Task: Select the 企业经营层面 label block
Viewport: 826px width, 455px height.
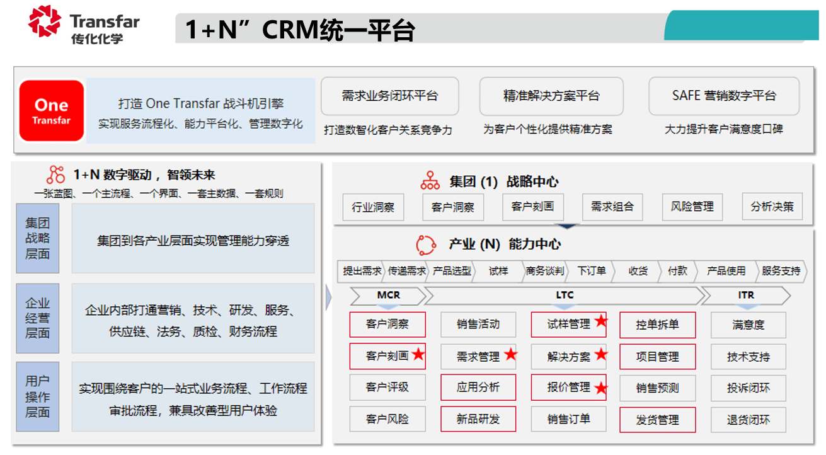Action: [x=38, y=318]
